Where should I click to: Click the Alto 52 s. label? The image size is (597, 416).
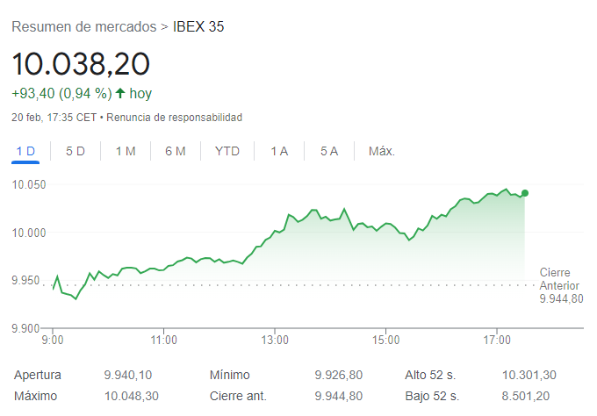click(x=430, y=376)
